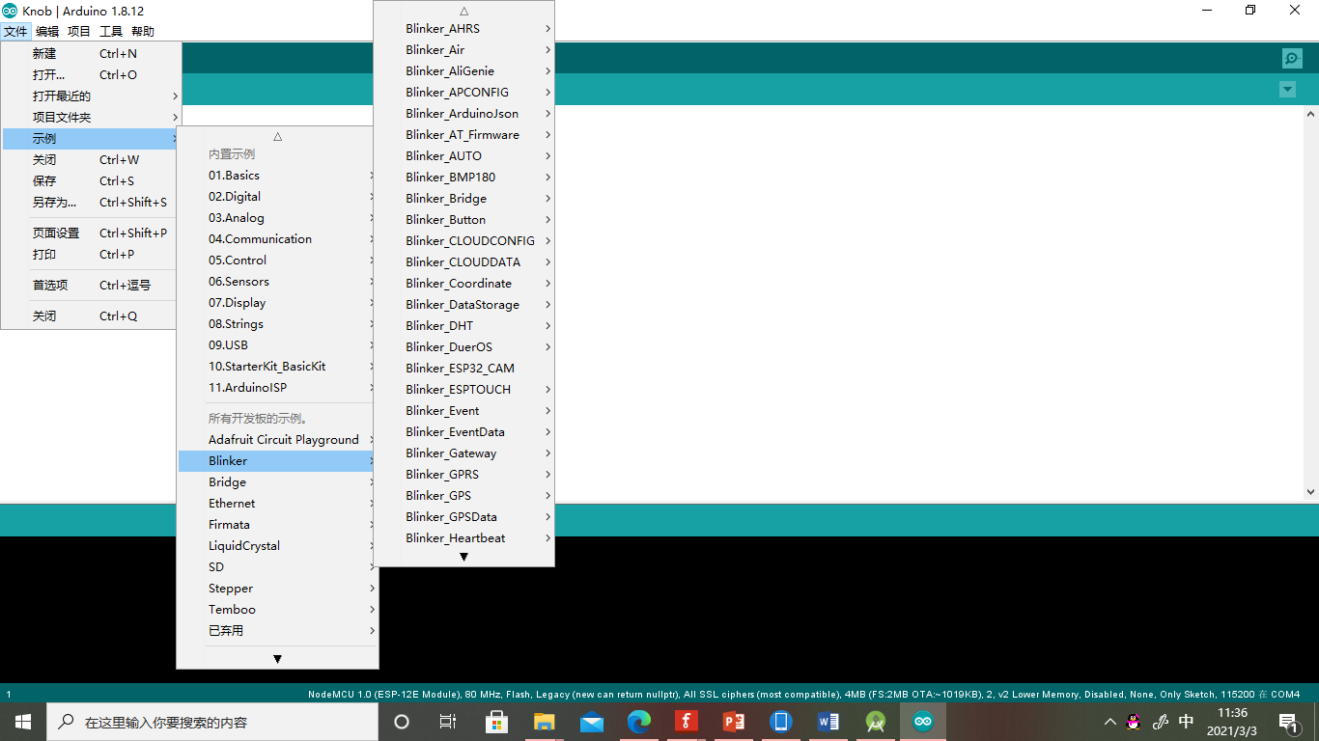The width and height of the screenshot is (1319, 741).
Task: Launch Microsoft Edge from the taskbar
Action: [638, 721]
